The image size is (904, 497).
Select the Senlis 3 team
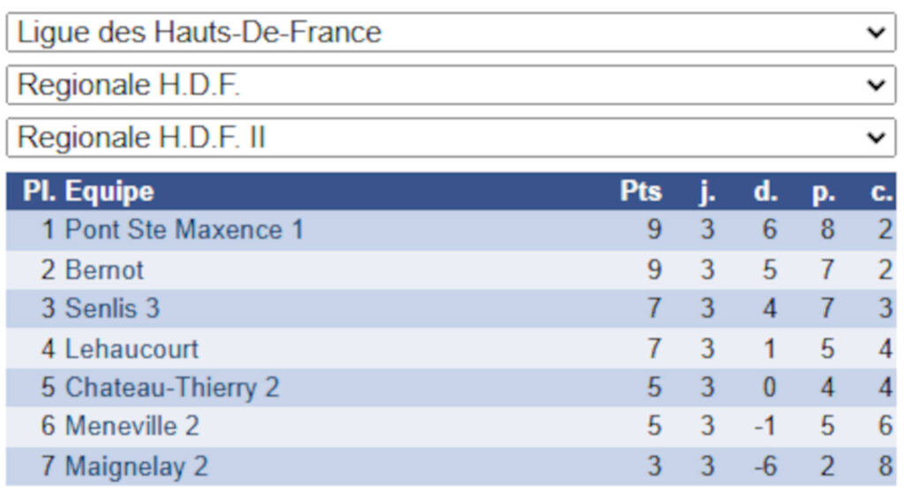(x=112, y=308)
